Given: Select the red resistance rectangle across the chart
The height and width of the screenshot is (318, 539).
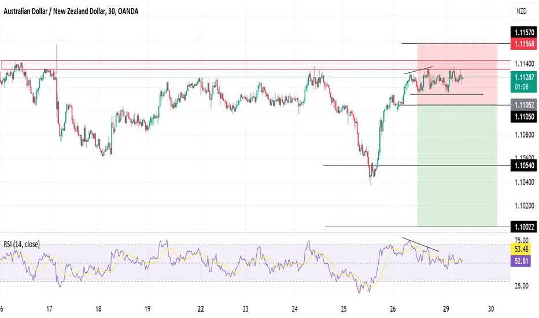Looking at the screenshot, I should point(256,65).
